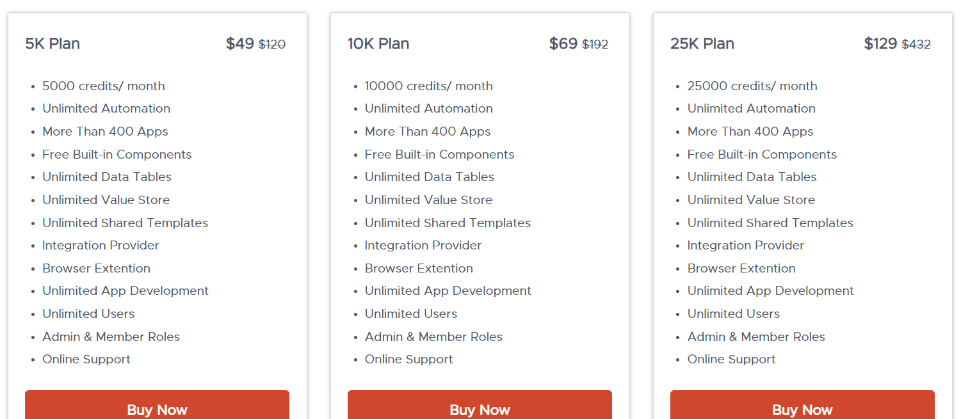Click the $69 price label
Screen dimensions: 961x419
(x=561, y=43)
